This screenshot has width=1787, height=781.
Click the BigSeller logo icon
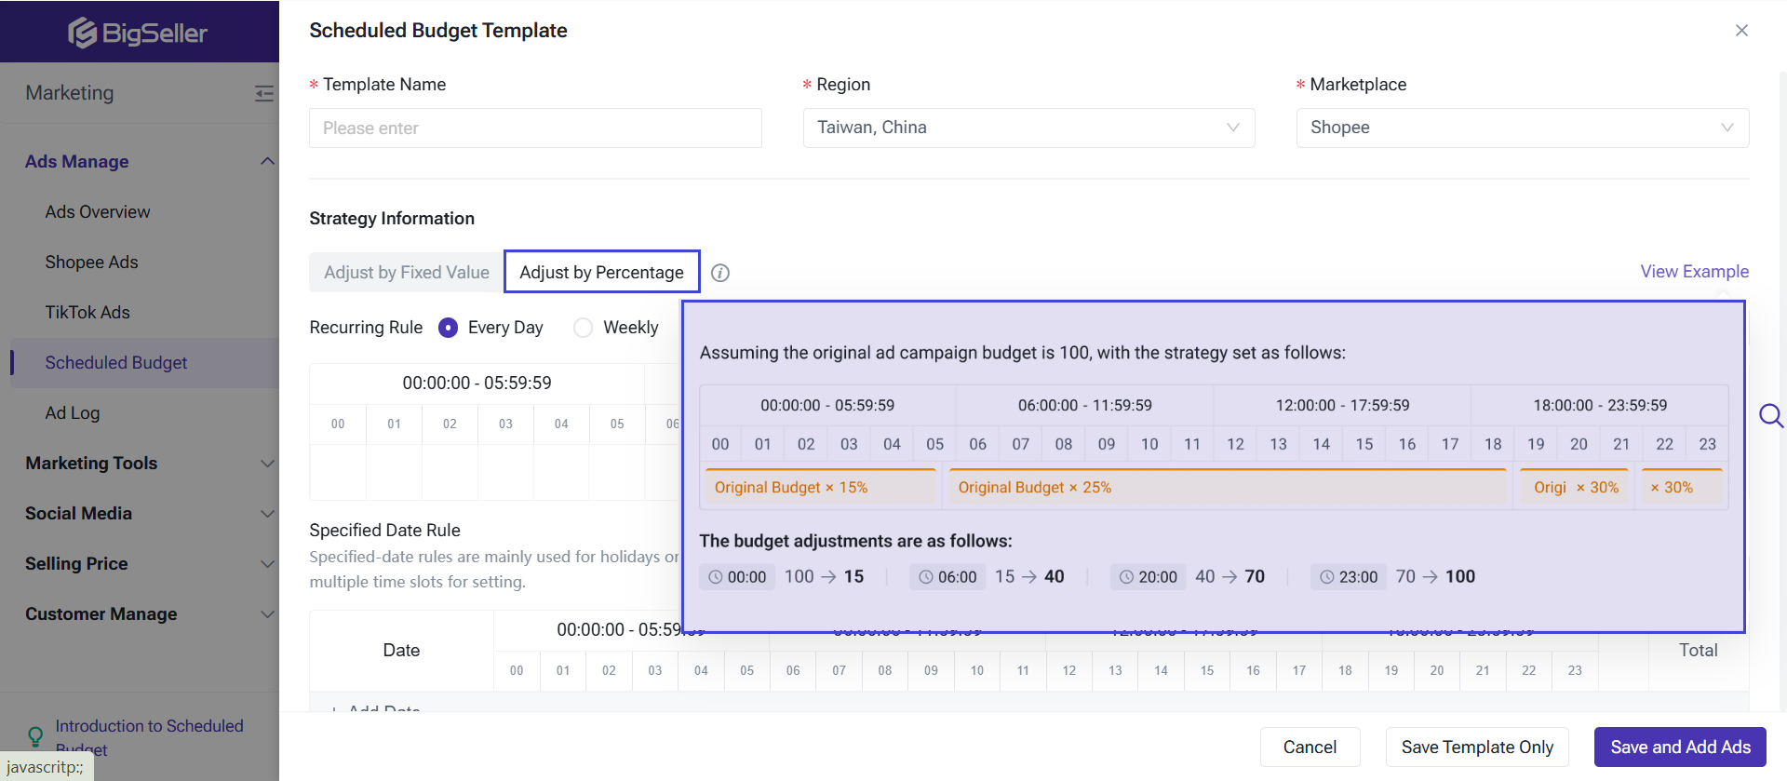(83, 33)
